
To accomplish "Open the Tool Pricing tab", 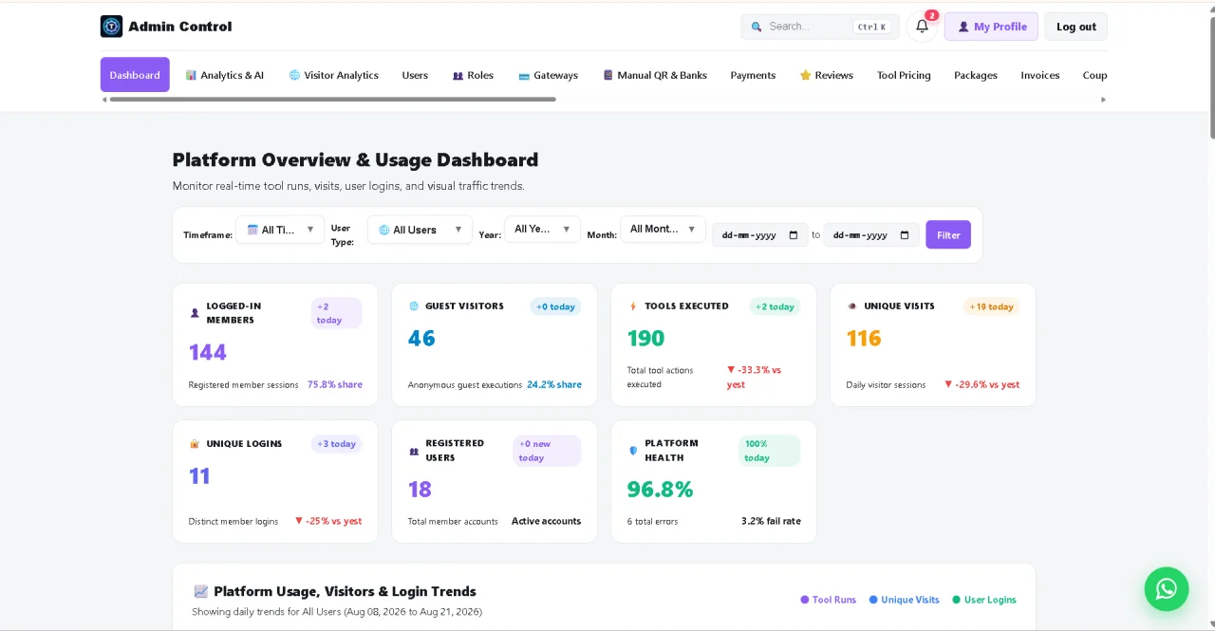I will [x=904, y=75].
